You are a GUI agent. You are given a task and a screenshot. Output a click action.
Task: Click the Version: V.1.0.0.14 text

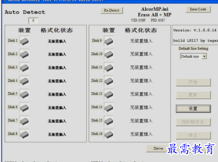(195, 30)
